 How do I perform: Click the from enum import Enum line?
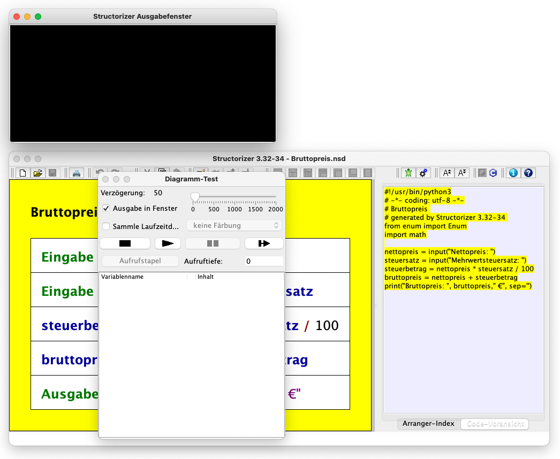click(x=426, y=226)
